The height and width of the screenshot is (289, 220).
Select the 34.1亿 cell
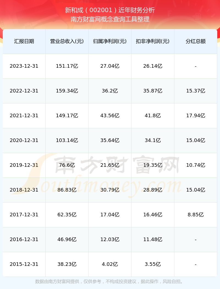pyautogui.click(x=153, y=140)
